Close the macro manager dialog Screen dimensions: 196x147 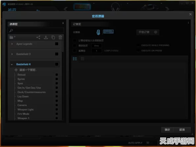(190, 14)
